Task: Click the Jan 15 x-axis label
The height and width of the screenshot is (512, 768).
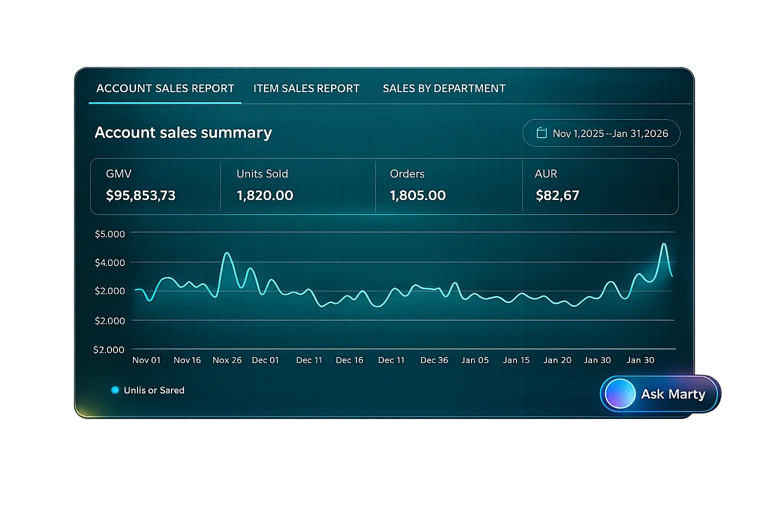Action: click(x=516, y=360)
